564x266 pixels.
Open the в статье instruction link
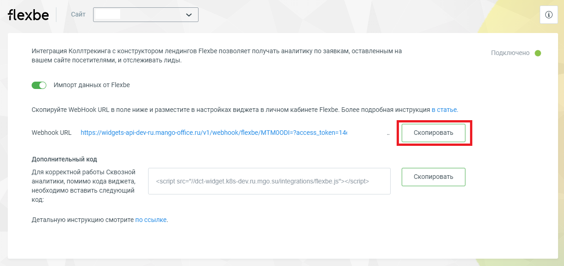[444, 110]
